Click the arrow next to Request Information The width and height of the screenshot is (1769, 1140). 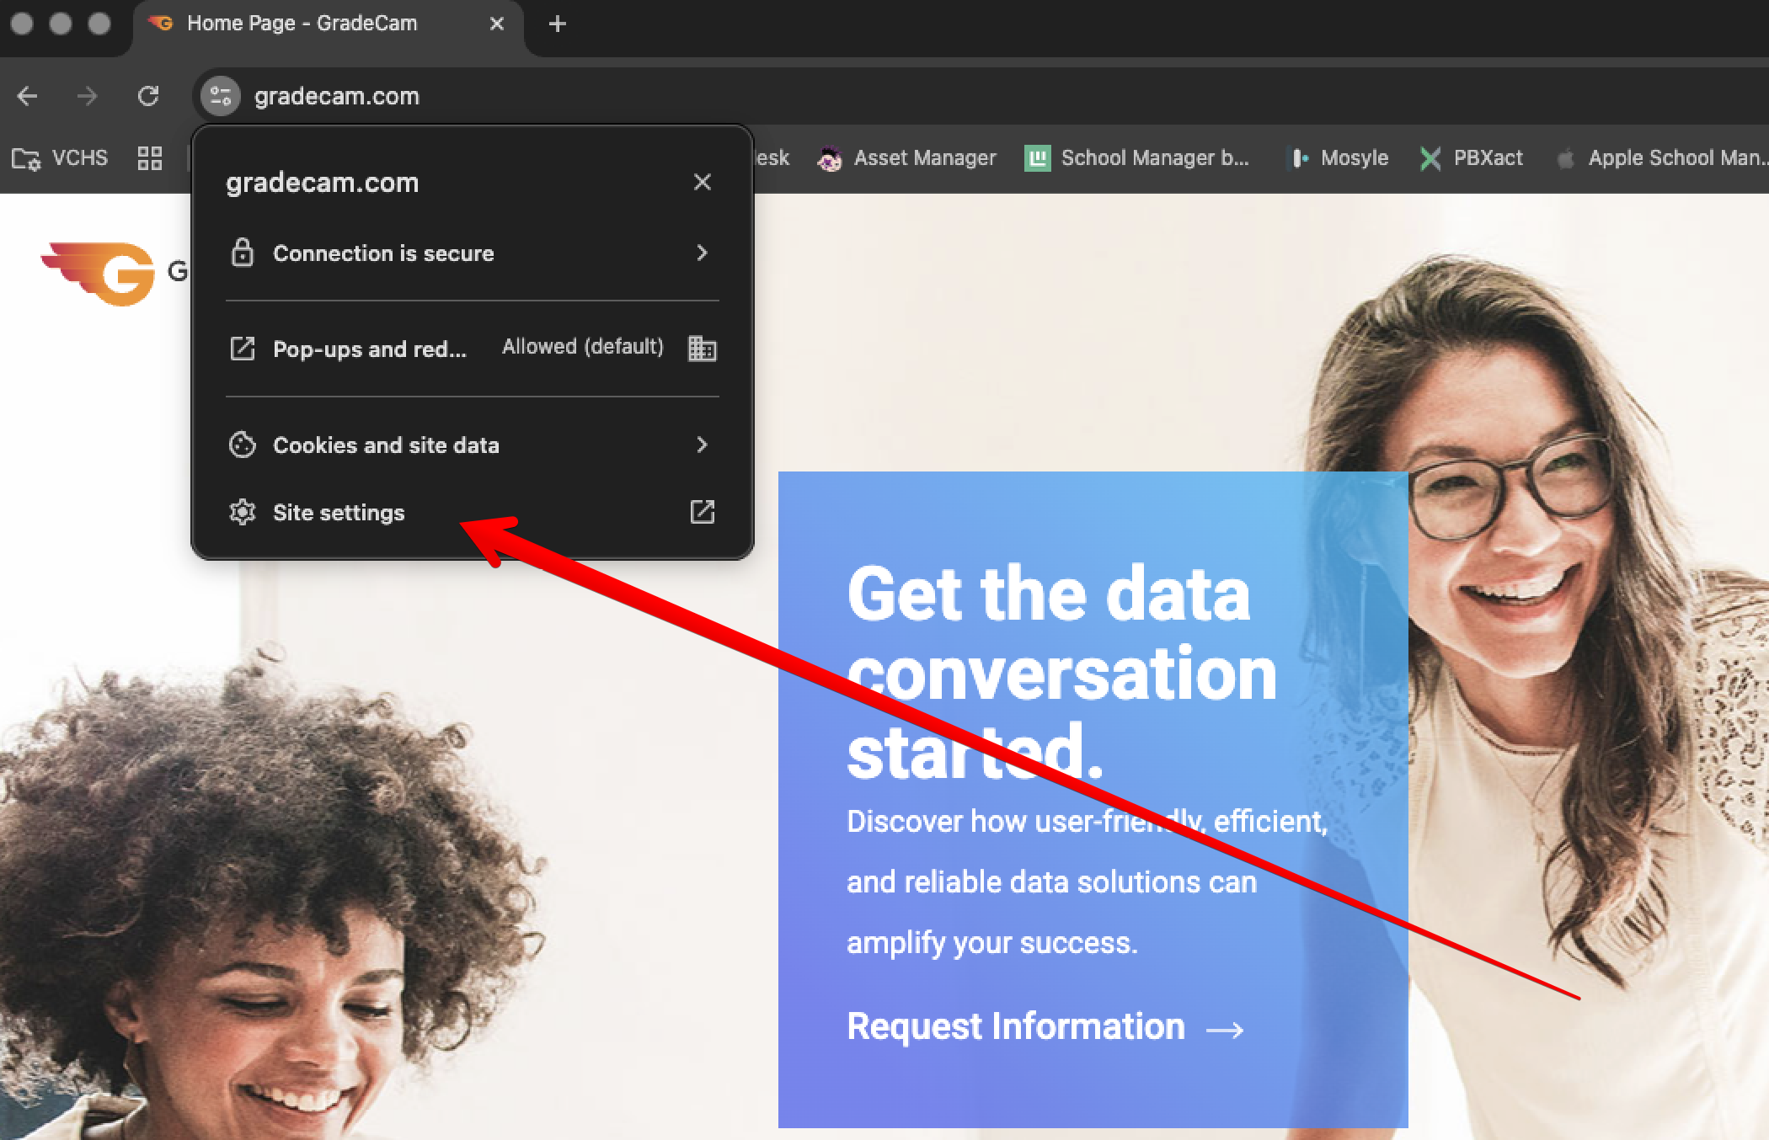1225,1030
